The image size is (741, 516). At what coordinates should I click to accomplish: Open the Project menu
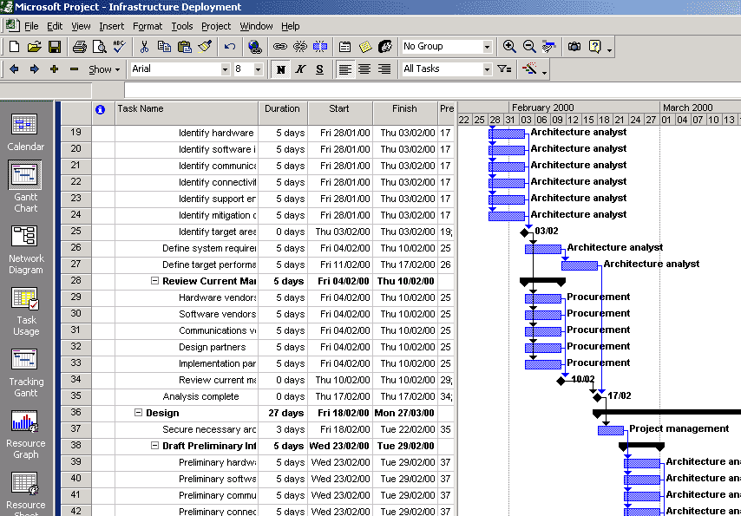click(216, 26)
